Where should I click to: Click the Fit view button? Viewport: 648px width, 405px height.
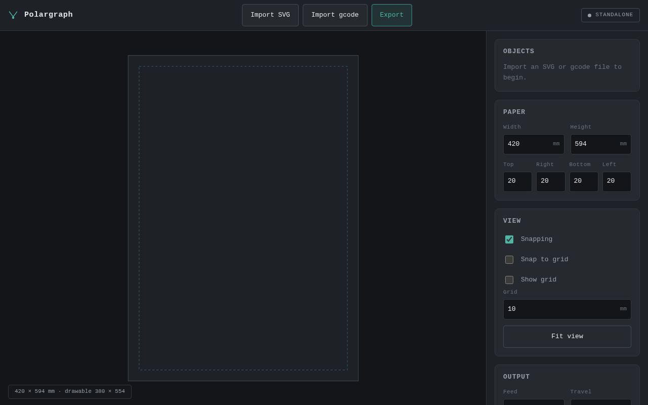pyautogui.click(x=567, y=337)
